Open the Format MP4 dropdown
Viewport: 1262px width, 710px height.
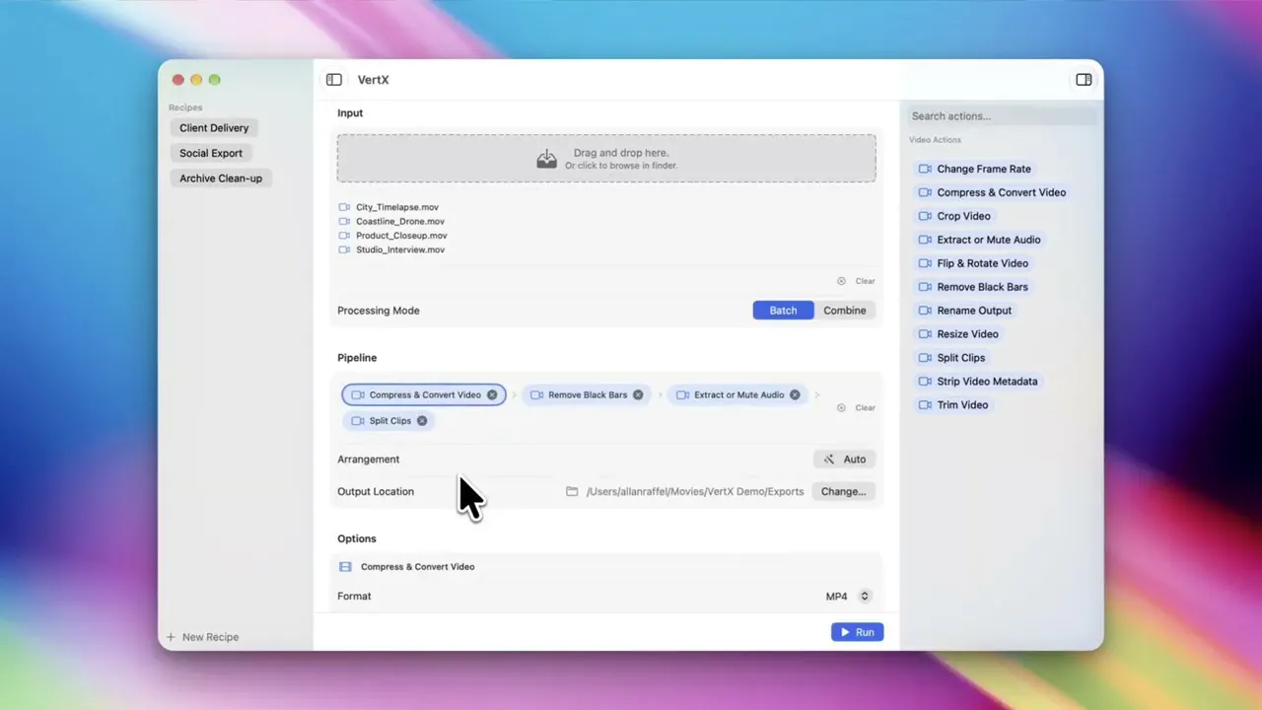click(x=849, y=597)
